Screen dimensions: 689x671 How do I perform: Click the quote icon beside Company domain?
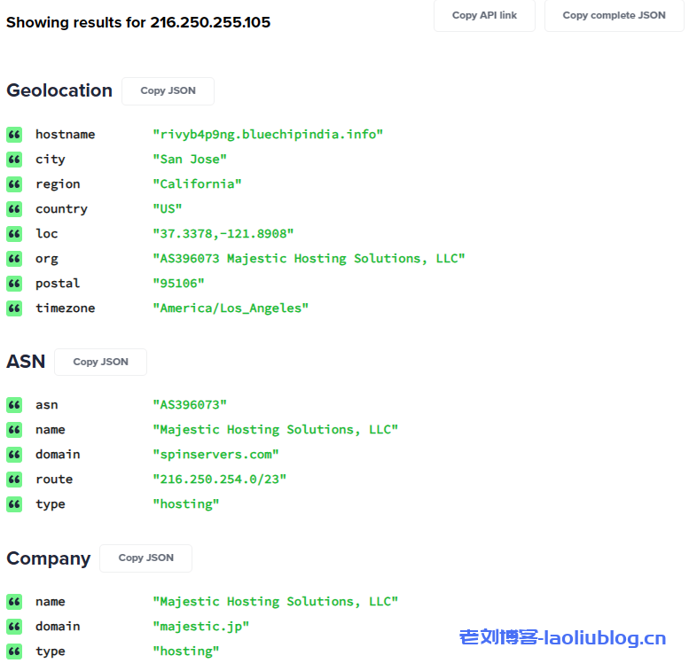pyautogui.click(x=14, y=627)
